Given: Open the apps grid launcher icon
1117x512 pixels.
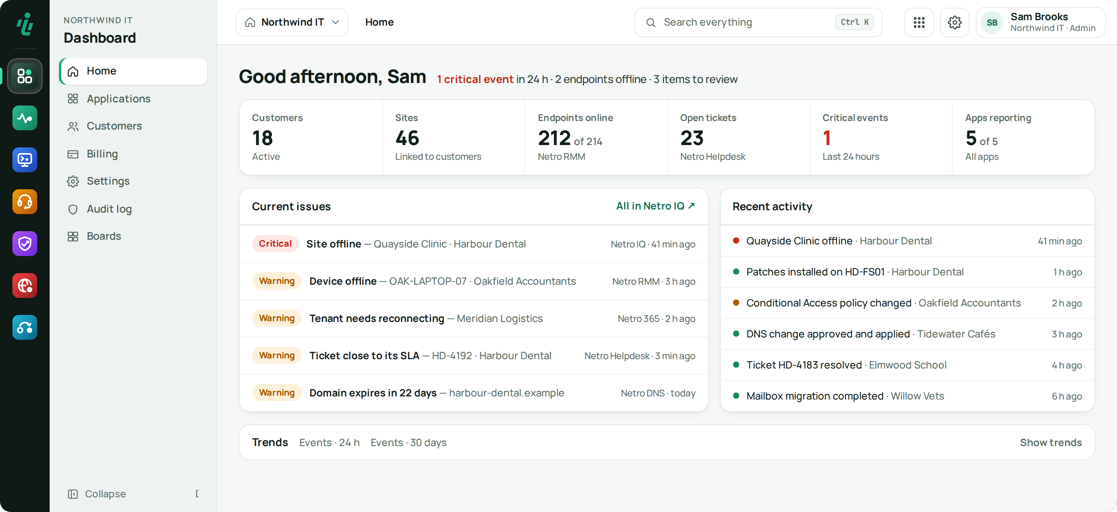Looking at the screenshot, I should pos(919,22).
